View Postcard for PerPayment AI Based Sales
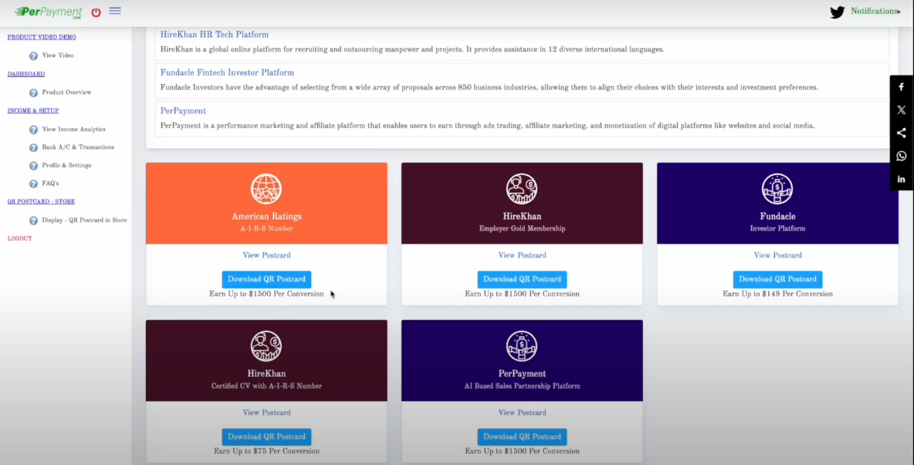 pos(523,412)
